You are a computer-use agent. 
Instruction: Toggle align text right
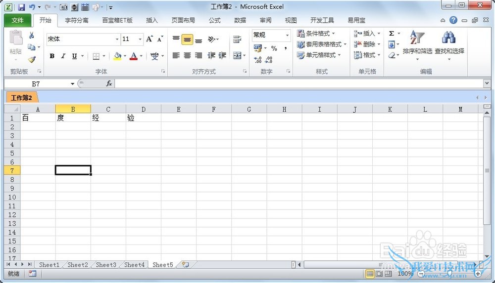pyautogui.click(x=198, y=56)
